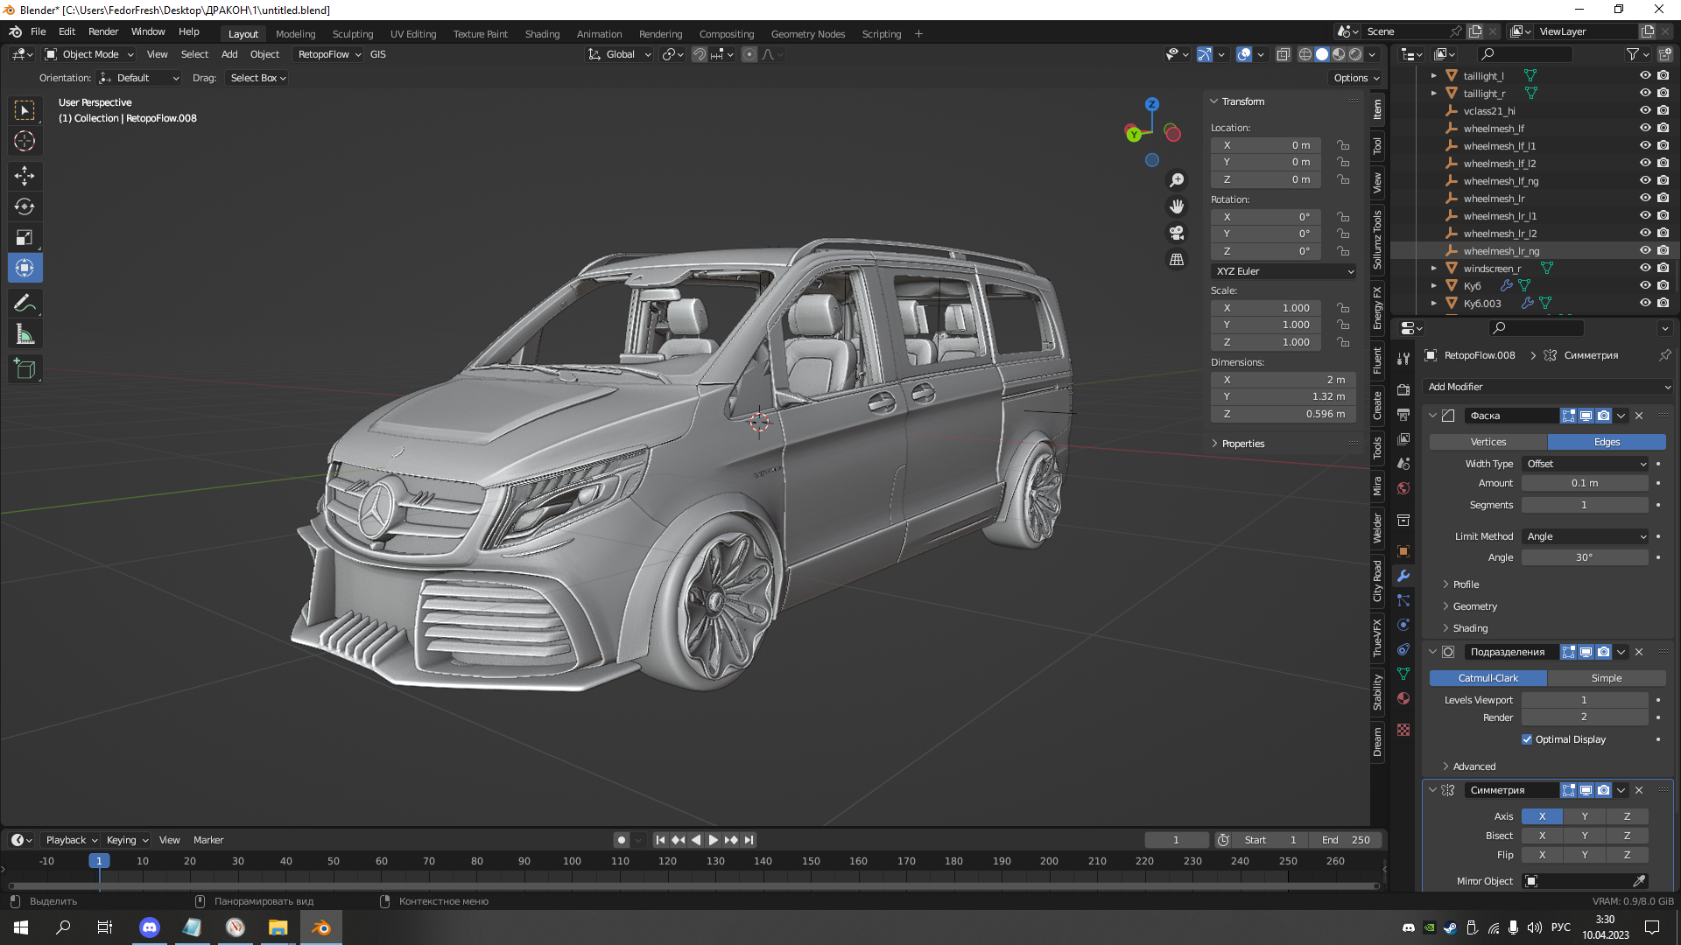Pick the Annotate tool

tap(25, 303)
